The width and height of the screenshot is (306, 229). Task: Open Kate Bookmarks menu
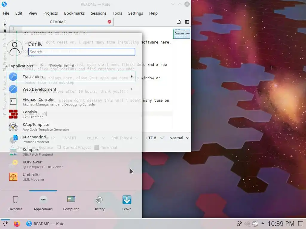pyautogui.click(x=74, y=13)
